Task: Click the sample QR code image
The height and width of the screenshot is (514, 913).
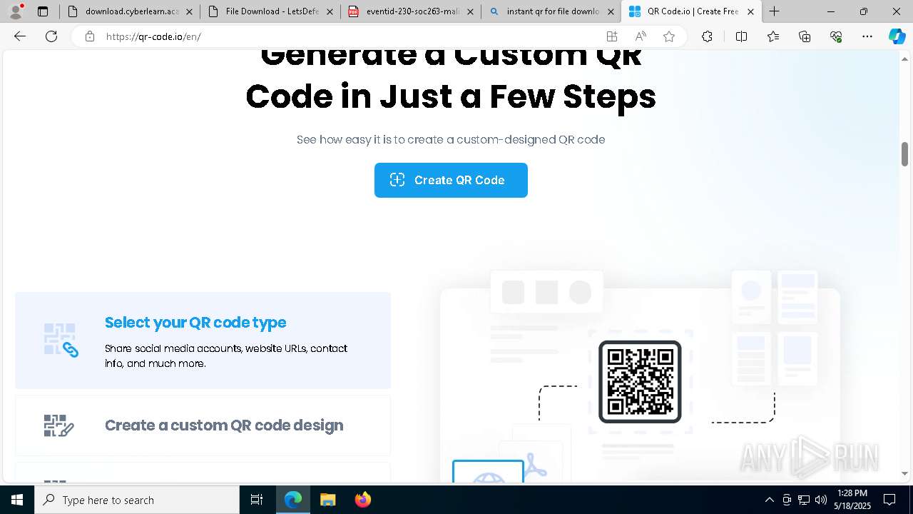Action: point(640,382)
